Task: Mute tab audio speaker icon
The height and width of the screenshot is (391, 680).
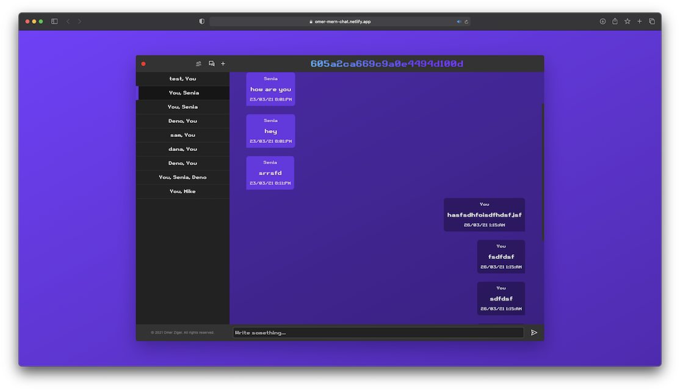Action: pos(459,21)
